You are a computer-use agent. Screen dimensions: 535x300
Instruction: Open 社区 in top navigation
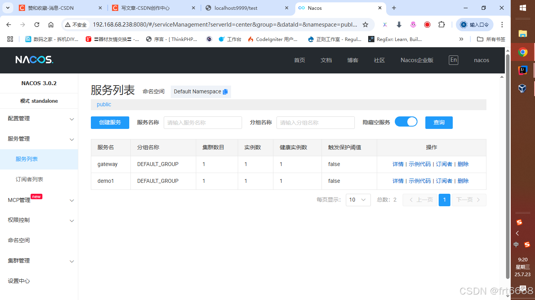click(380, 60)
